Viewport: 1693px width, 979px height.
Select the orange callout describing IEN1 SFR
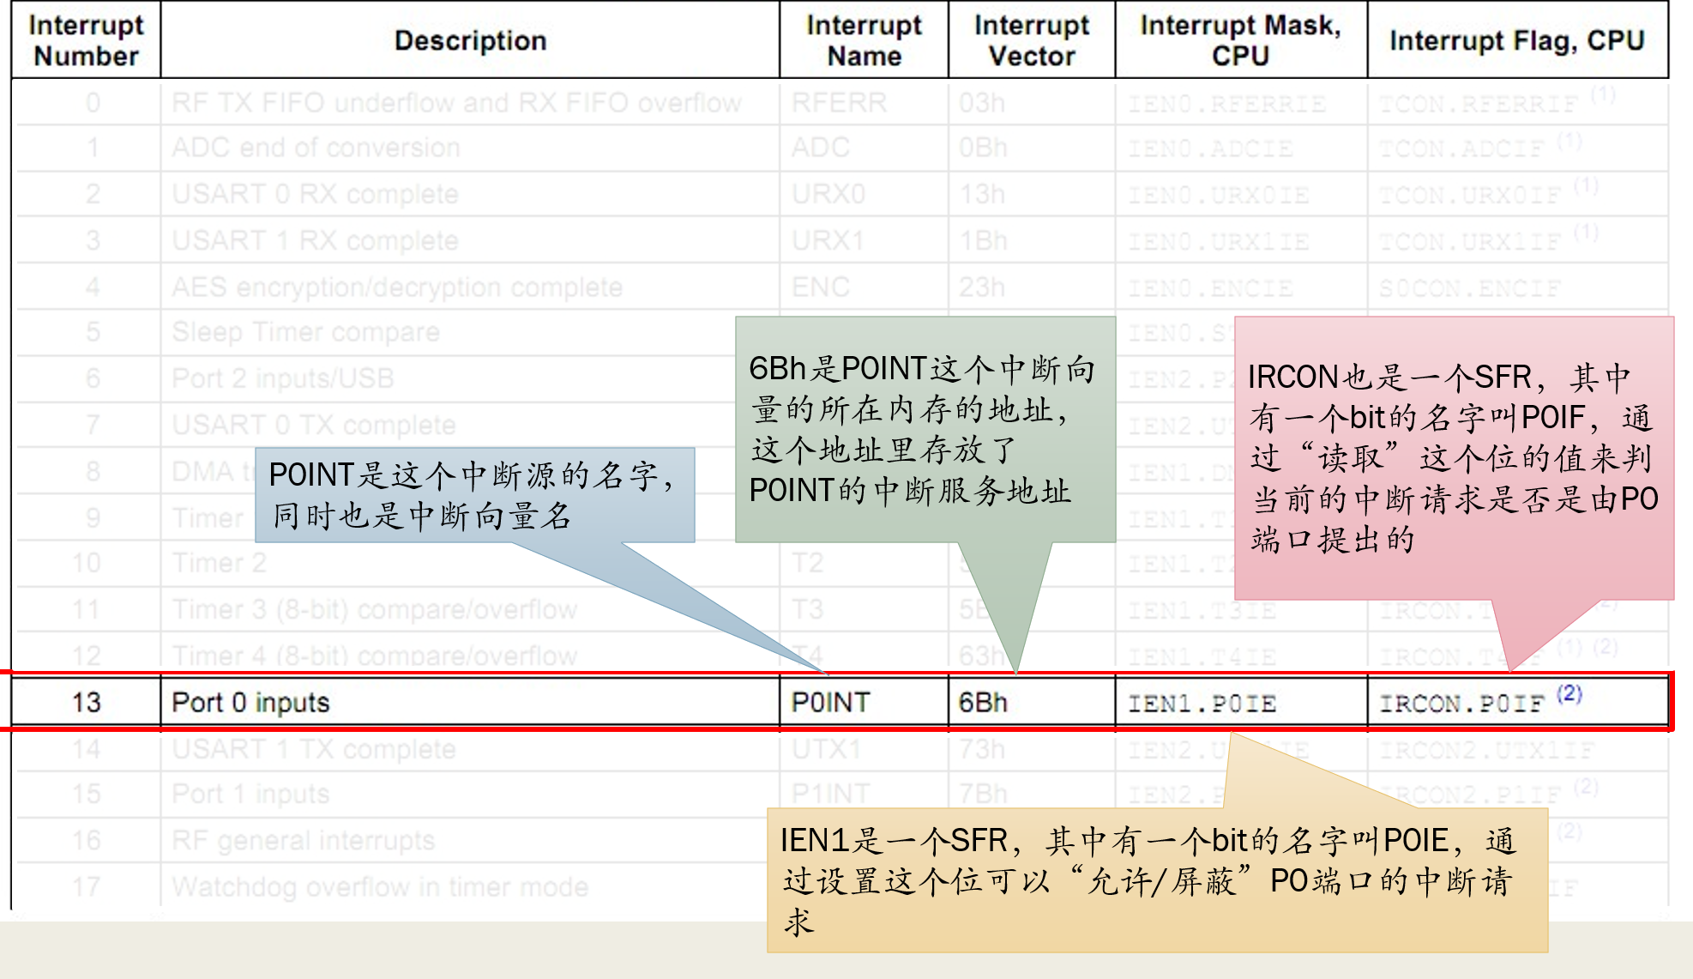[x=1157, y=880]
